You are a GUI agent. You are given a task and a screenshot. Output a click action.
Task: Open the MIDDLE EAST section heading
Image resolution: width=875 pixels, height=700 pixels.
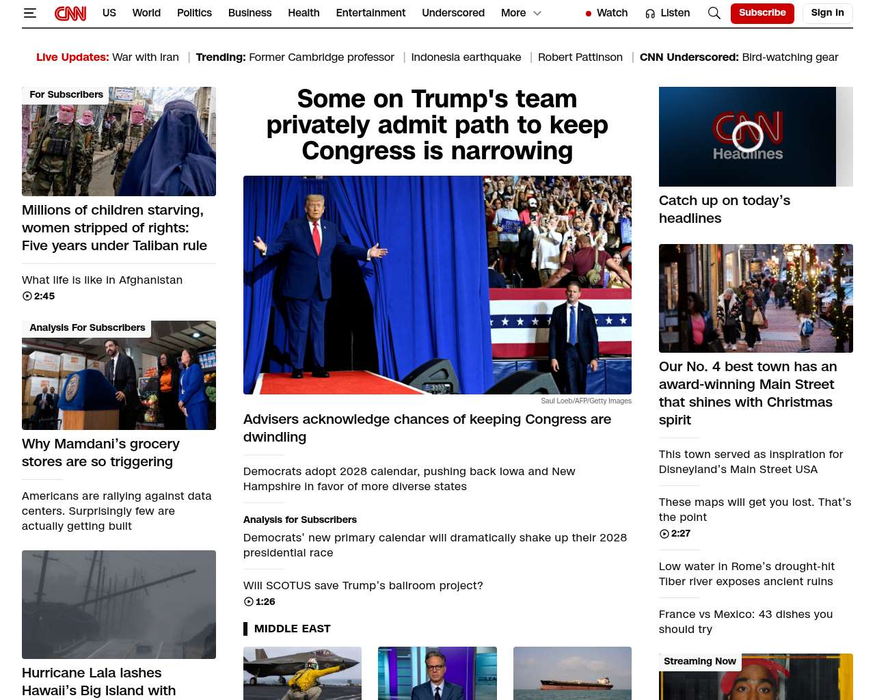pyautogui.click(x=293, y=629)
